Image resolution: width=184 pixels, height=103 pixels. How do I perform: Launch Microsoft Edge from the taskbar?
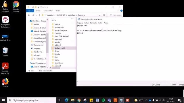pyautogui.click(x=67, y=100)
